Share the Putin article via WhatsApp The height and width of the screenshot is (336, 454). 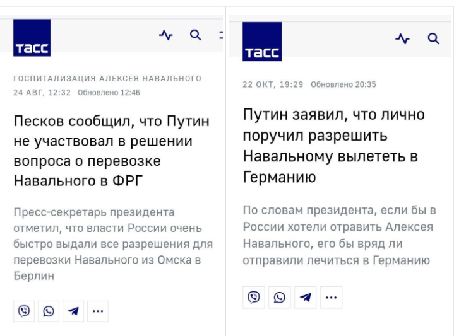280,298
